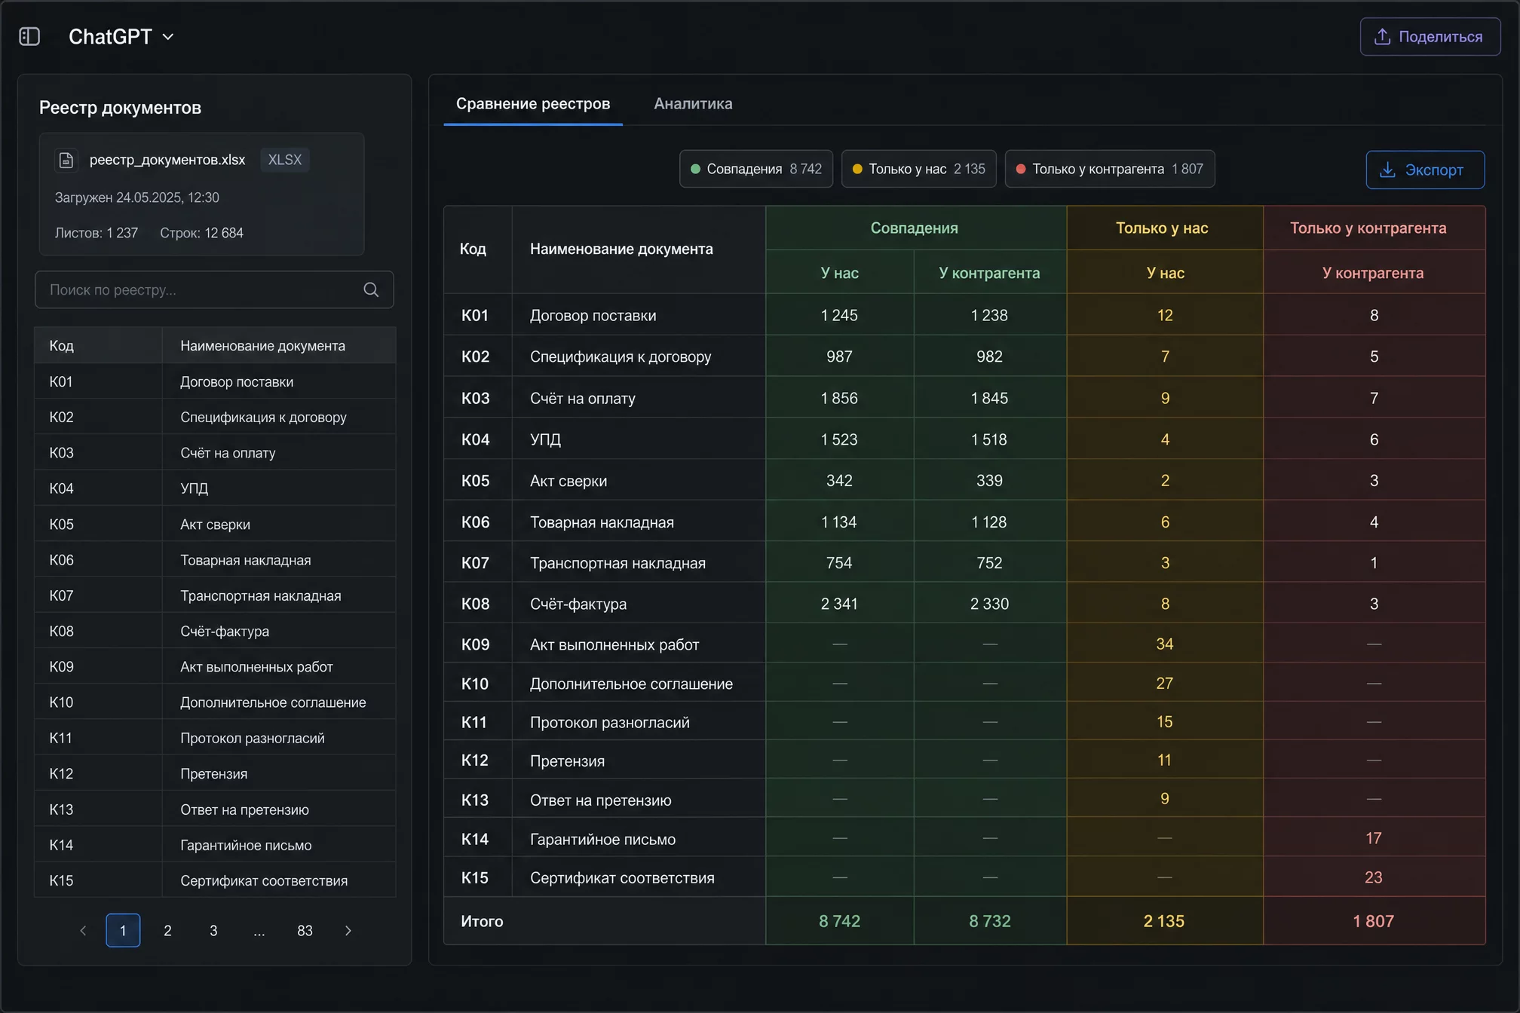Screen dimensions: 1520x1013
Task: Toggle the Только у нас 2 135 filter chip
Action: click(x=918, y=169)
